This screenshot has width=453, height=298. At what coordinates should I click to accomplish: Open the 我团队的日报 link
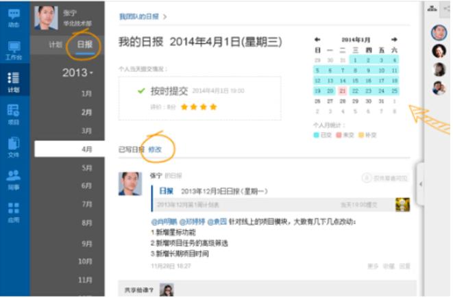139,16
